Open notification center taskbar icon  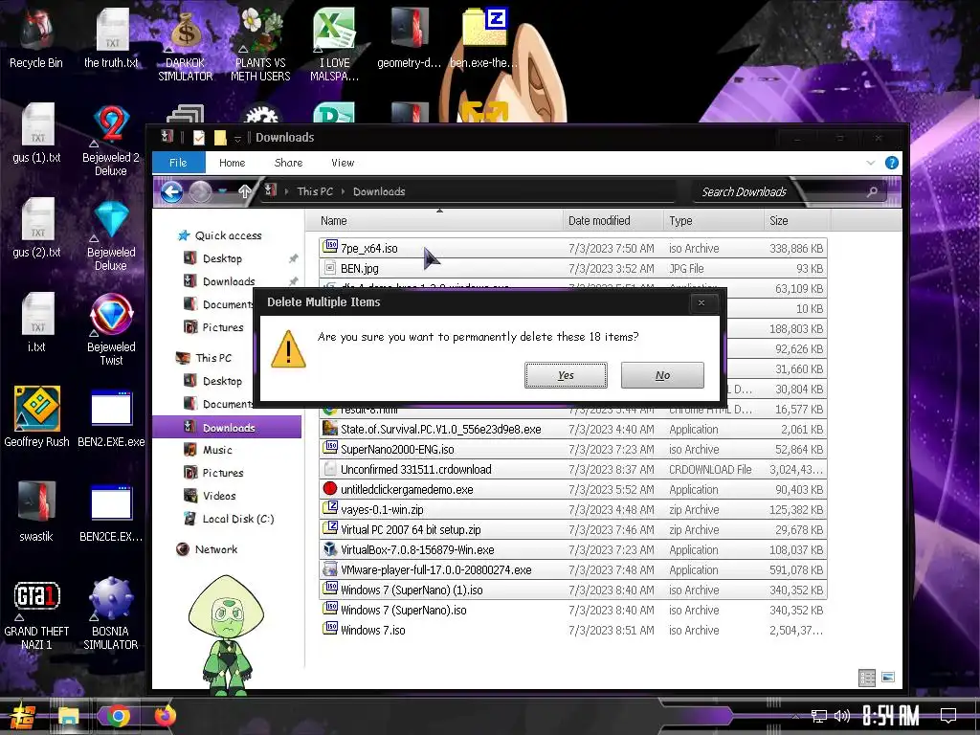(x=948, y=715)
